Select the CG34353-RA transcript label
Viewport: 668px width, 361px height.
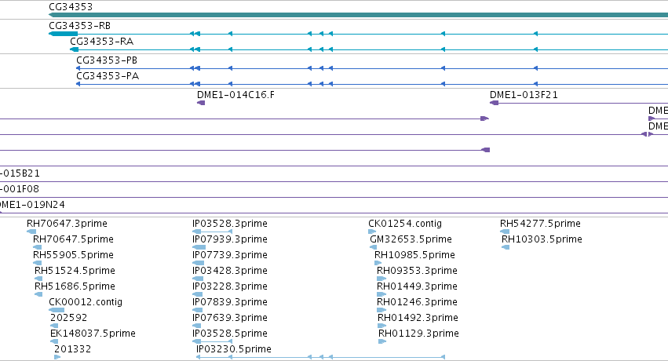click(101, 42)
